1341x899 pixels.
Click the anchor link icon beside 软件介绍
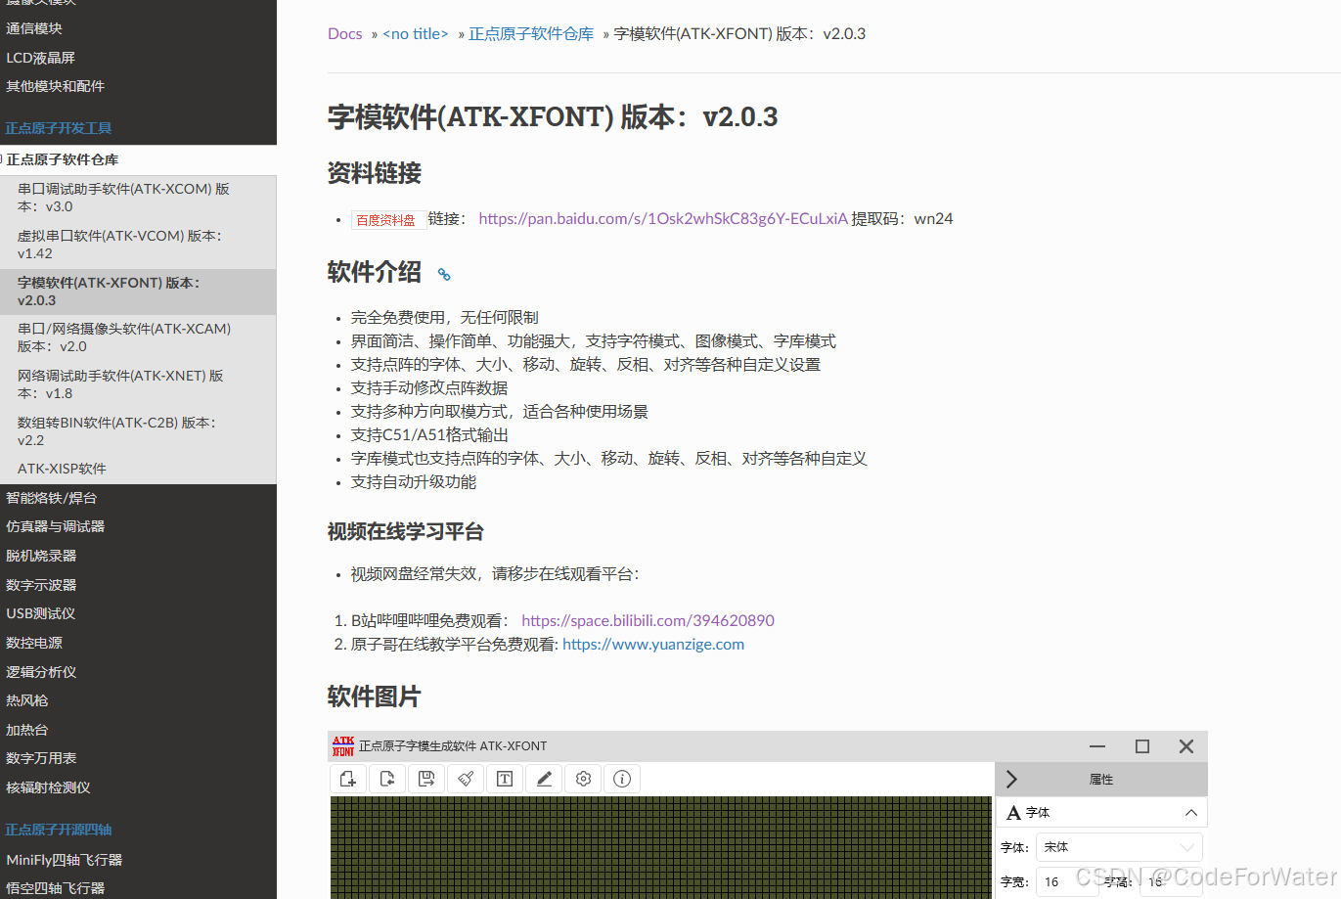click(444, 275)
